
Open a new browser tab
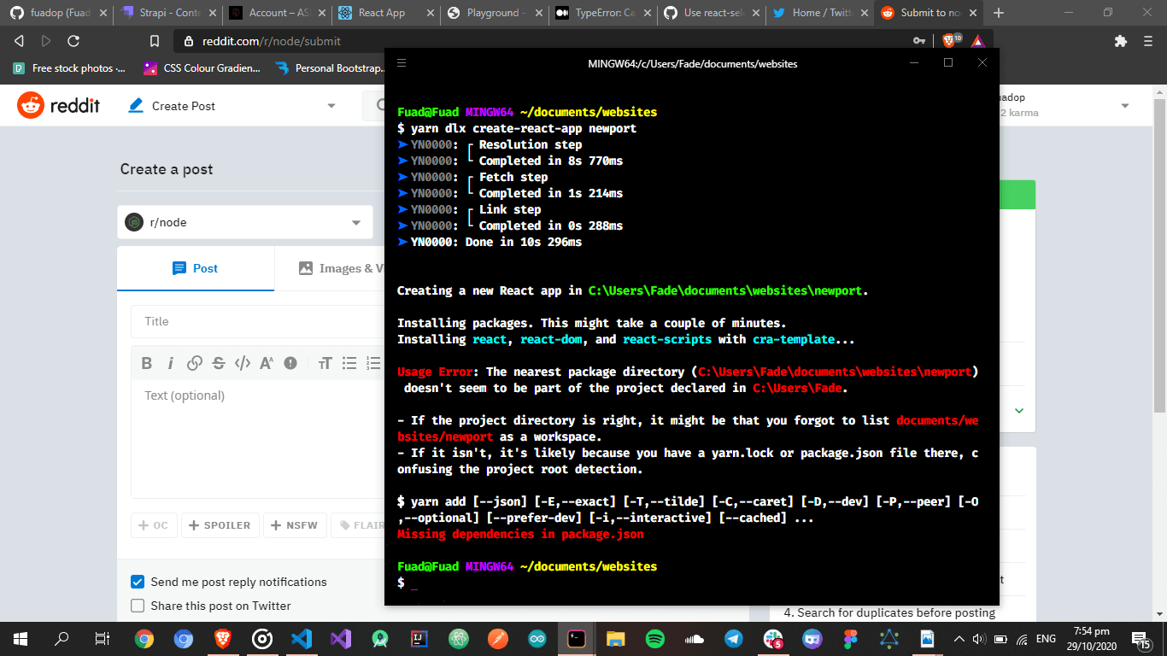[999, 13]
